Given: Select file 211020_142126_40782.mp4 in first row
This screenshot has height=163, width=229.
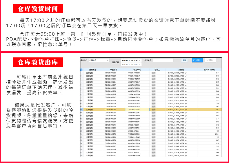Looking at the screenshot, I should 178,73.
